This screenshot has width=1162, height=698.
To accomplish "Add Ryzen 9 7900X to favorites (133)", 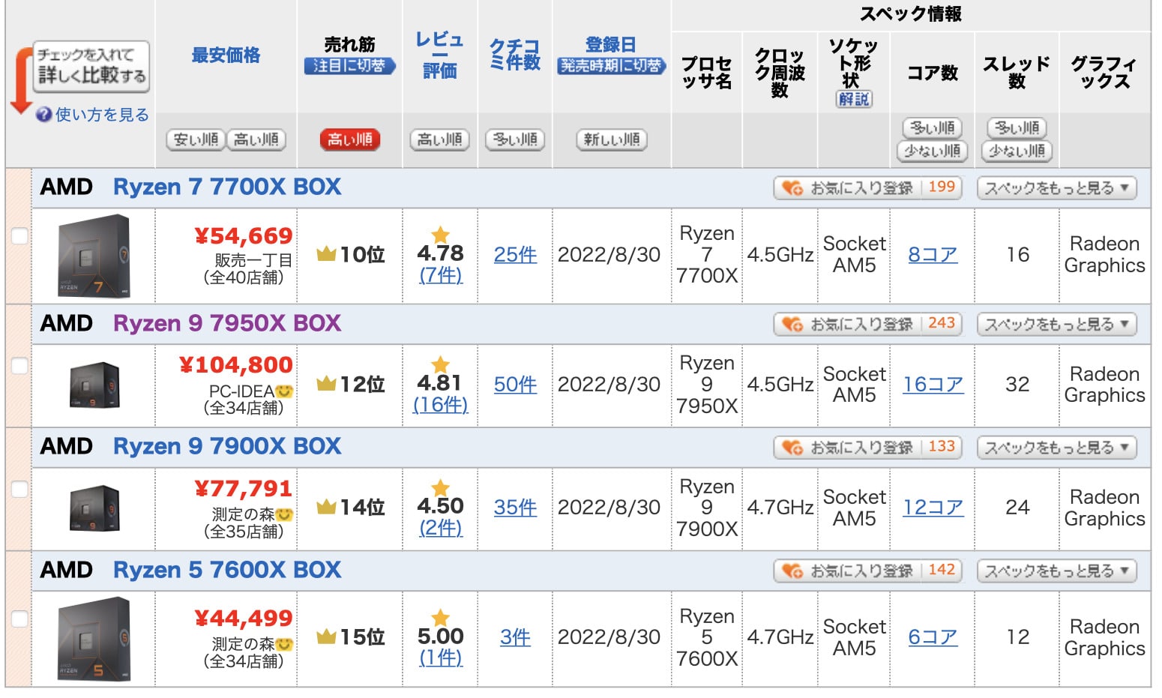I will 868,448.
